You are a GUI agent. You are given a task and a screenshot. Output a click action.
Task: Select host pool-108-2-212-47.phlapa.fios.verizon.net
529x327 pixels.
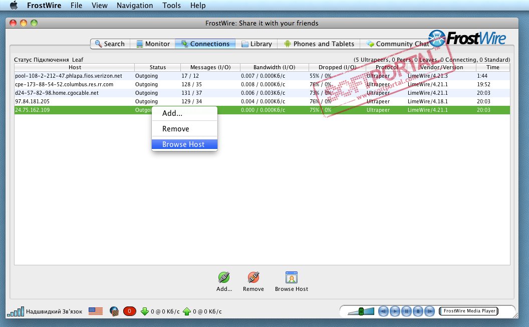coord(69,76)
